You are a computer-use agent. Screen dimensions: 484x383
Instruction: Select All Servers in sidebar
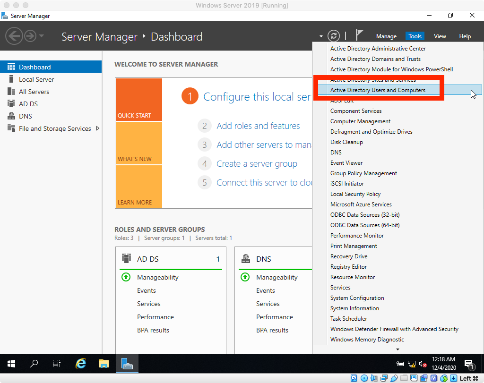51,92
